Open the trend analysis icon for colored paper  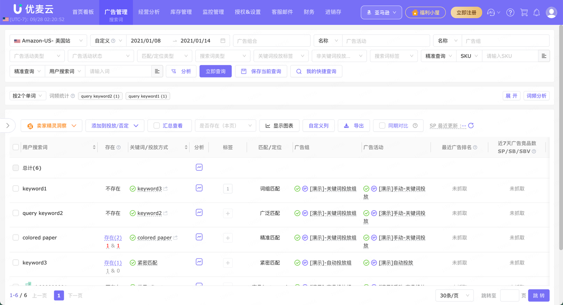point(199,237)
